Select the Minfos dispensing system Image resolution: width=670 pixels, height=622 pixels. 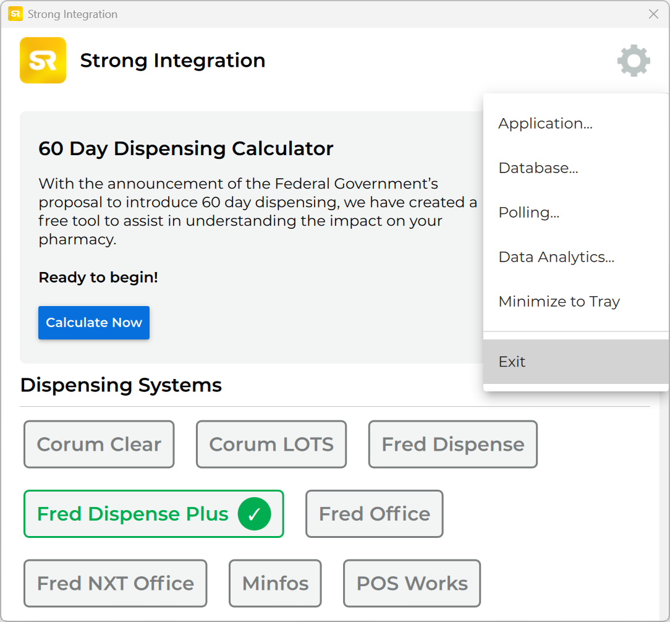tap(275, 584)
